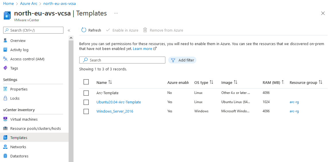
Task: Open Activity log in the sidebar
Action: [x=19, y=50]
